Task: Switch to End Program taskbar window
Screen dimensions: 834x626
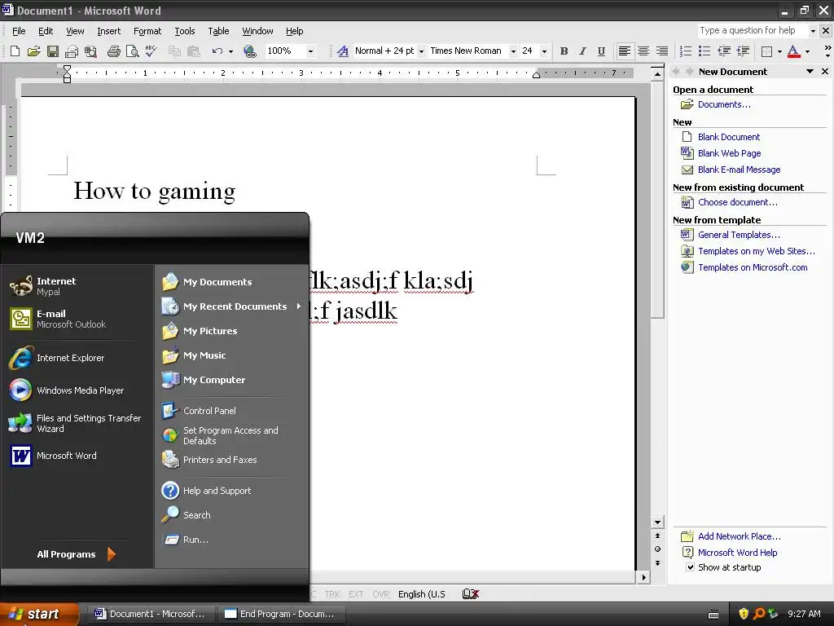Action: [283, 614]
